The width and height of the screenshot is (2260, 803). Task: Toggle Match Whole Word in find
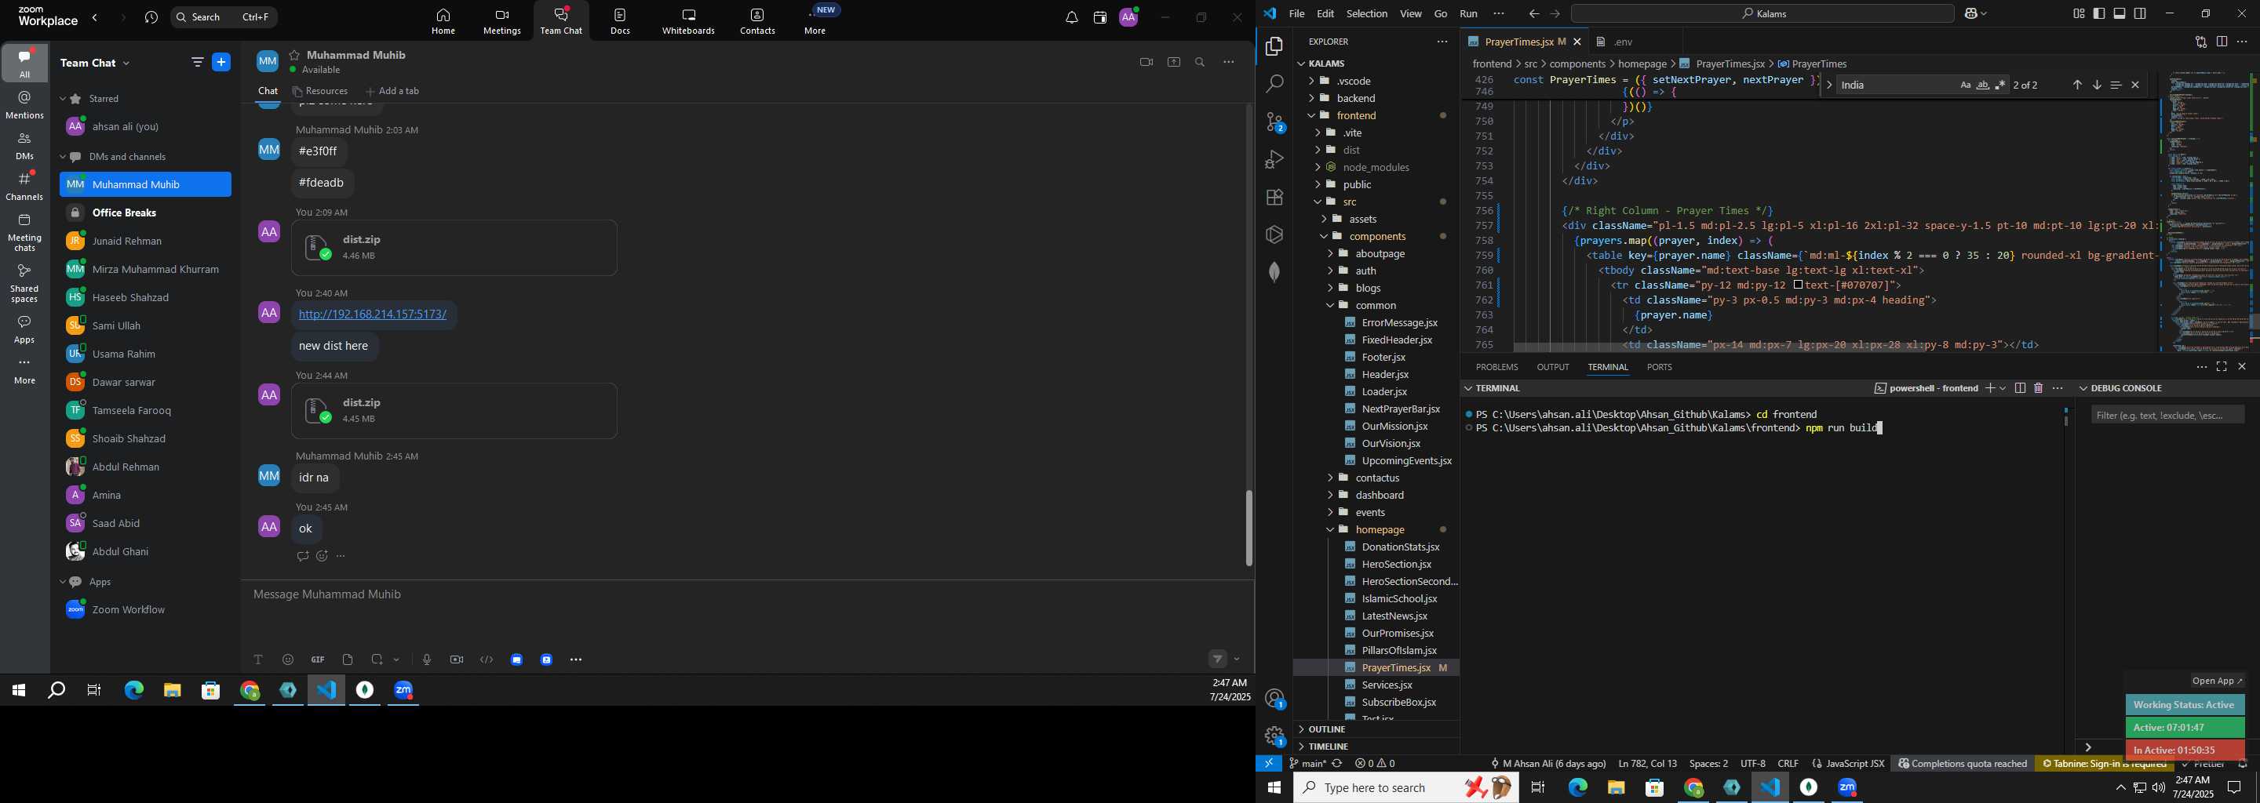point(1983,85)
